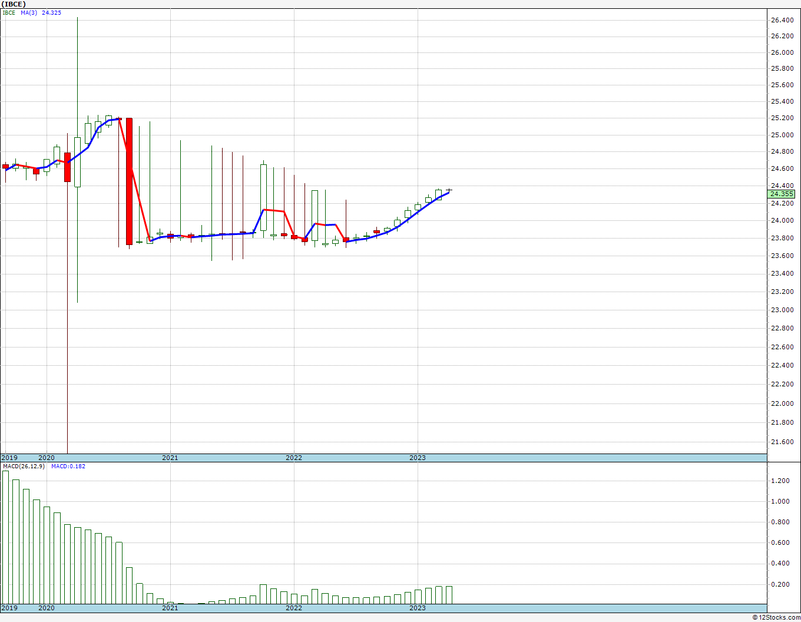Image resolution: width=801 pixels, height=622 pixels.
Task: Click 2023 on the MACD panel time axis
Action: [418, 608]
